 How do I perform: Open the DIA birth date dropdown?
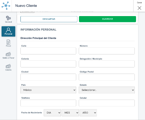(52, 113)
